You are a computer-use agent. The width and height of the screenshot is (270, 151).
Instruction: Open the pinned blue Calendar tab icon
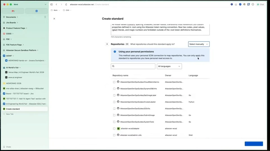point(37,11)
